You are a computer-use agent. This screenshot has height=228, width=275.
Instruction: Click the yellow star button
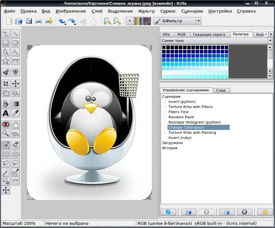click(265, 212)
